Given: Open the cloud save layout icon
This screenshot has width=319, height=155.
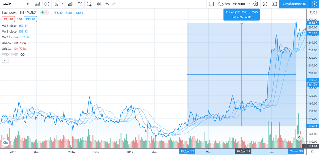Looking at the screenshot, I should point(220,4).
